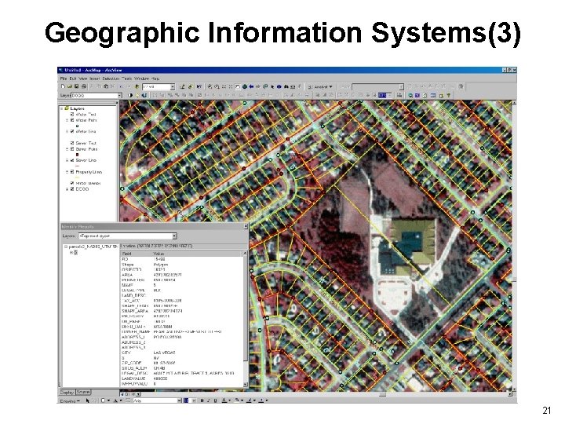Click the Italic I formatting icon

pyautogui.click(x=208, y=400)
